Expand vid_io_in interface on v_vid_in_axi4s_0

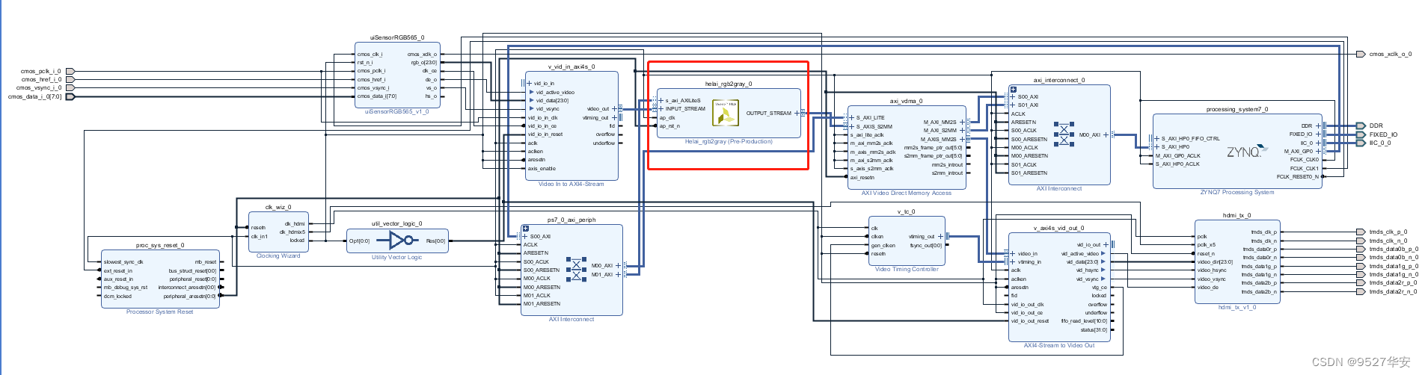tap(530, 84)
